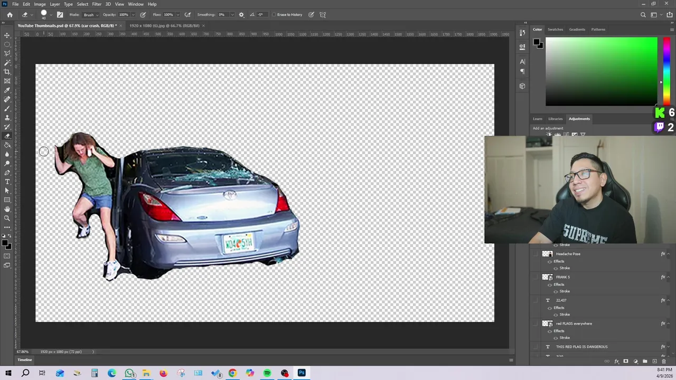
Task: Select the Crop tool
Action: (7, 72)
